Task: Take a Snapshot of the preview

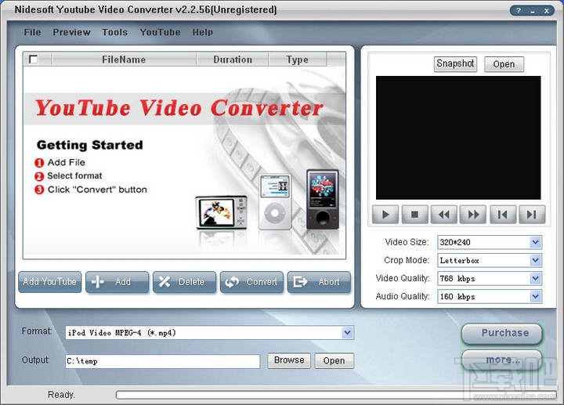Action: coord(455,64)
